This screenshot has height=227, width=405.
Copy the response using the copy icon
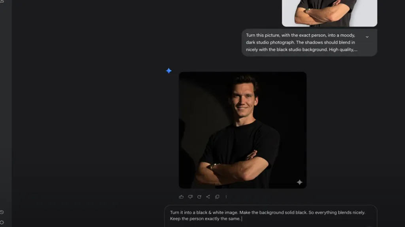coord(217,197)
